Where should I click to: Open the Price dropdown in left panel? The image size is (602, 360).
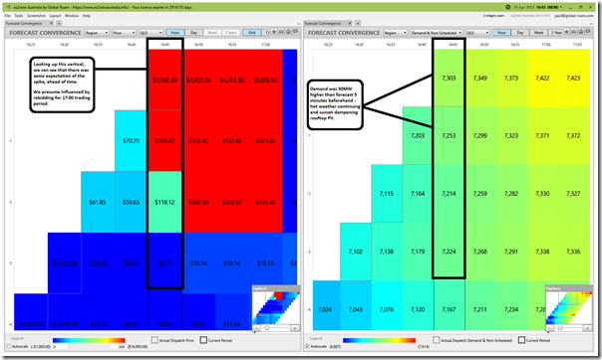click(x=124, y=33)
